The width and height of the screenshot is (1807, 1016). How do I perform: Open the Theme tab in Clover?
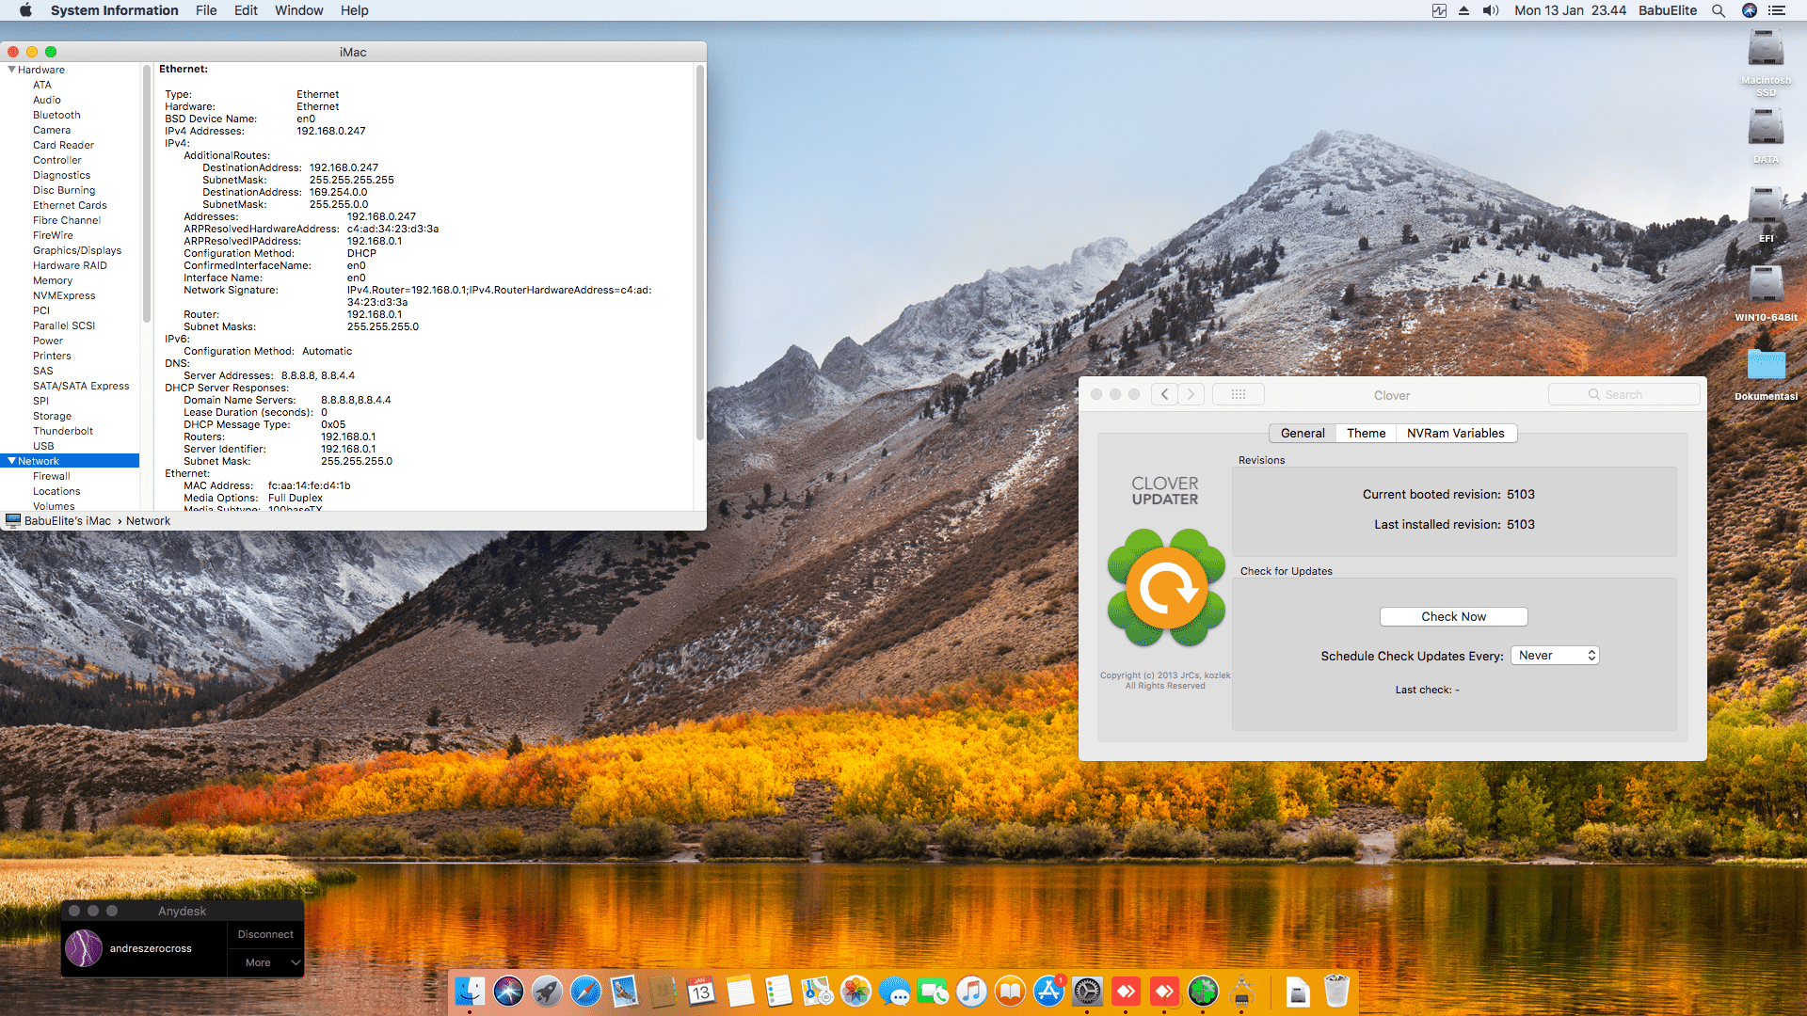1366,433
